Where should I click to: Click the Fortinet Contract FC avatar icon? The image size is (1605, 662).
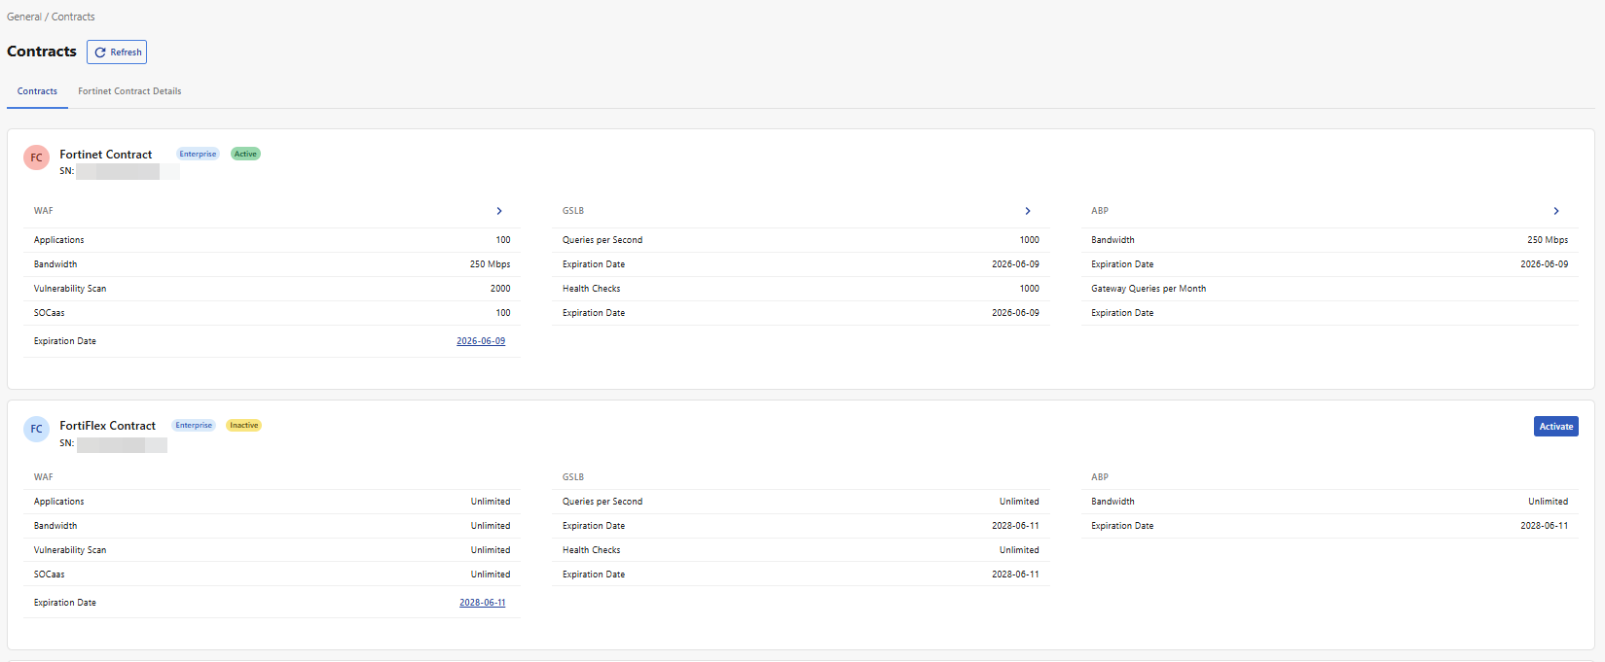tap(36, 157)
